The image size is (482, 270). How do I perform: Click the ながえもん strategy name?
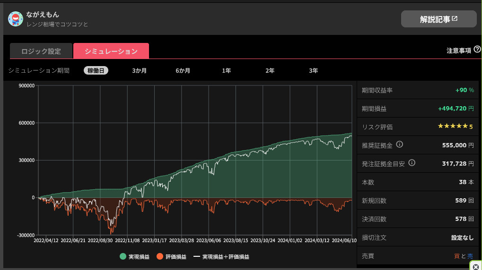click(43, 15)
